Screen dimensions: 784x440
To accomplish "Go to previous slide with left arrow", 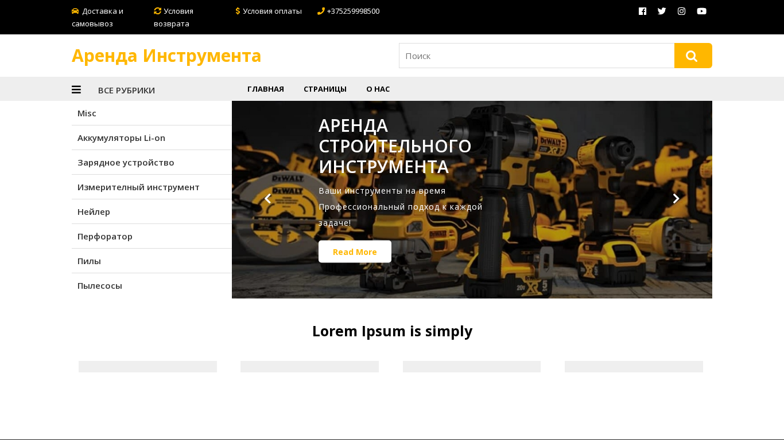I will point(267,199).
